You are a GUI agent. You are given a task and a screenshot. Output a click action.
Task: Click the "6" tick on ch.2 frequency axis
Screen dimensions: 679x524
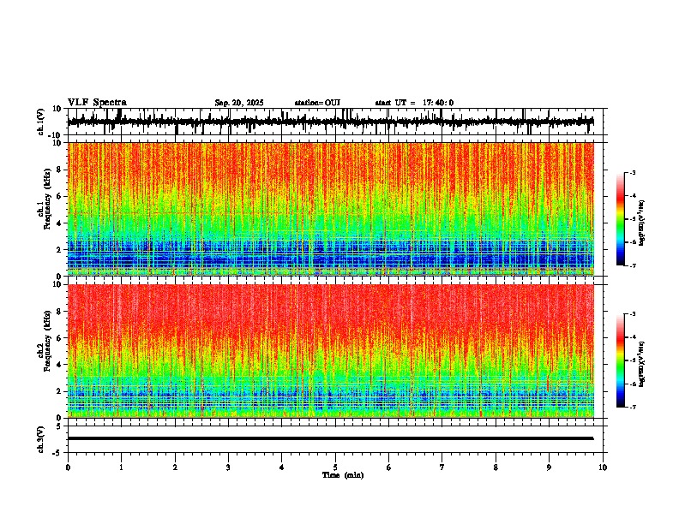pyautogui.click(x=59, y=338)
